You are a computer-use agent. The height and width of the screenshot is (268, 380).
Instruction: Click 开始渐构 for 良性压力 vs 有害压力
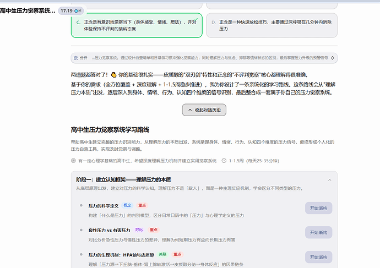pos(318,232)
